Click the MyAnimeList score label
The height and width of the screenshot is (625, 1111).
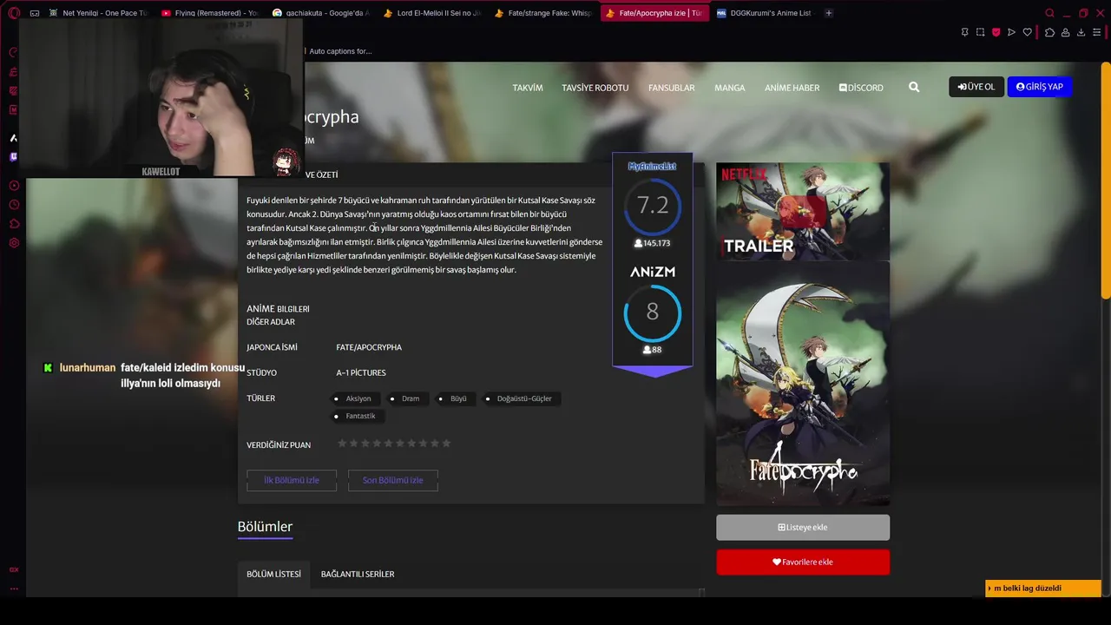click(x=653, y=166)
